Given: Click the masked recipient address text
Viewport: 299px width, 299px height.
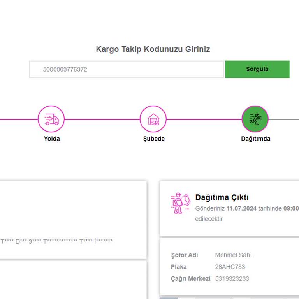Looking at the screenshot, I should coord(56,241).
